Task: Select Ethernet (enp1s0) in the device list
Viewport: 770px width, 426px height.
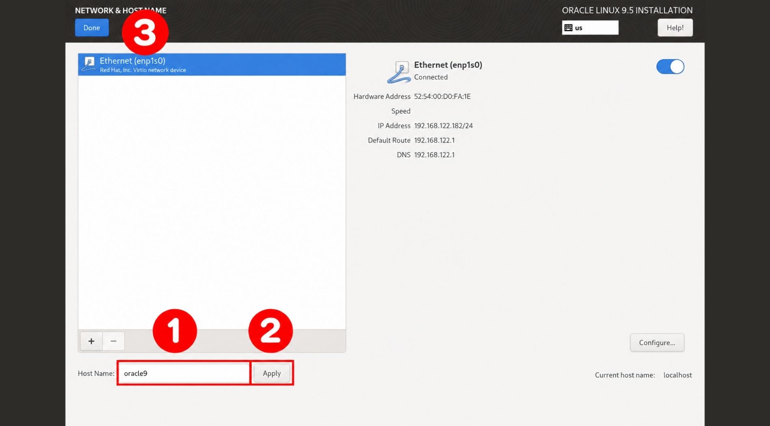Action: [212, 65]
